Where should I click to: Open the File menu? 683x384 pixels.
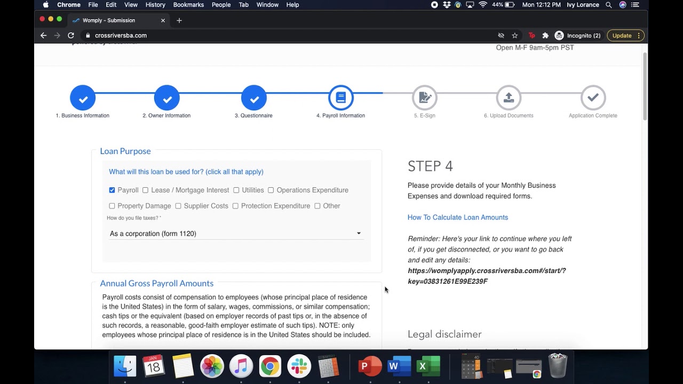point(93,5)
